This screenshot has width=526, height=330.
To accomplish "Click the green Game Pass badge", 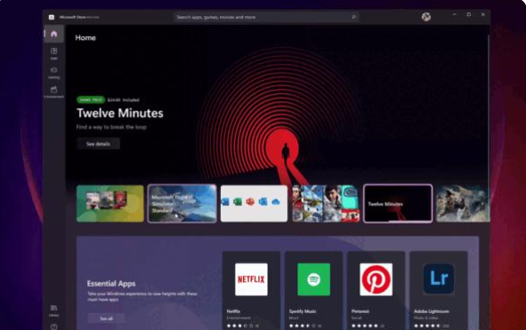I will tap(90, 99).
